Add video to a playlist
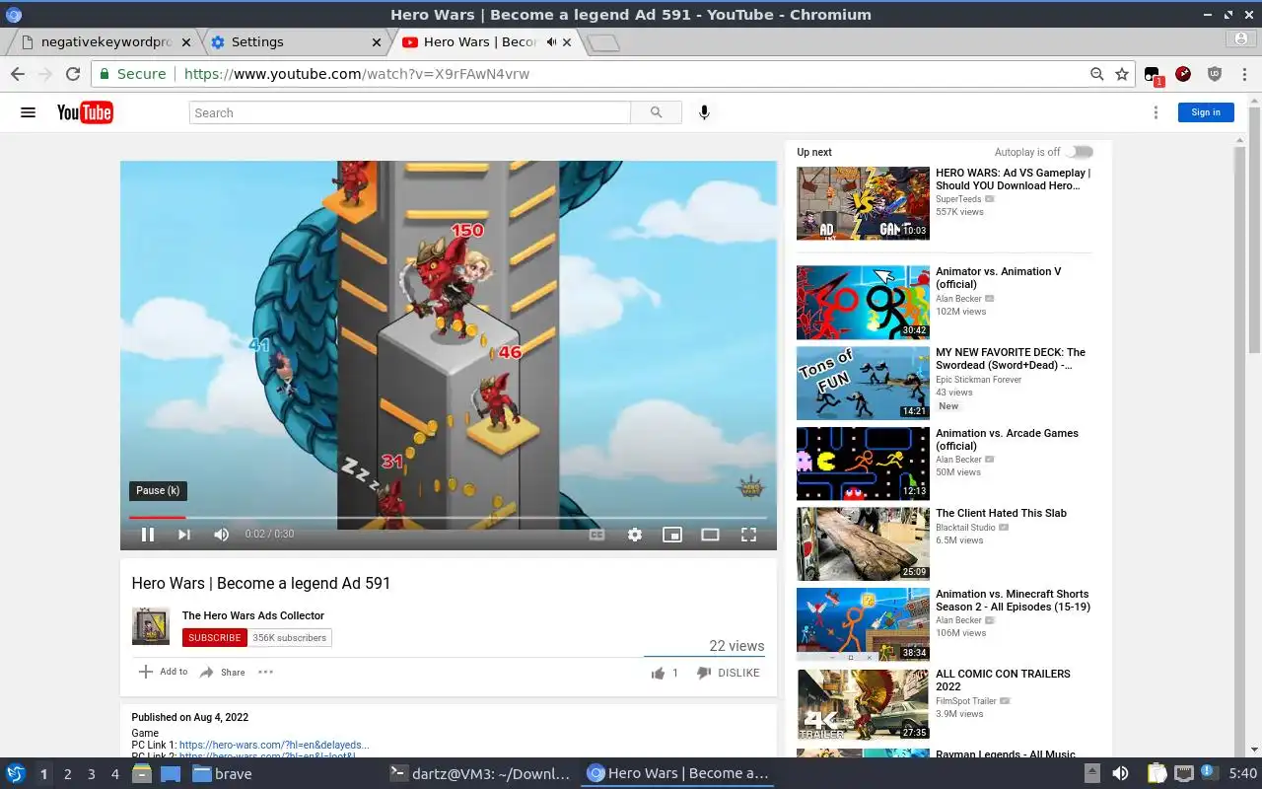1262x789 pixels. click(x=163, y=672)
